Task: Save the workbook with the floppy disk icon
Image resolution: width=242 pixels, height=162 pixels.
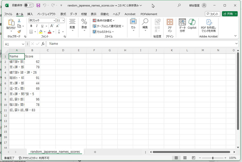Action: tap(38, 5)
